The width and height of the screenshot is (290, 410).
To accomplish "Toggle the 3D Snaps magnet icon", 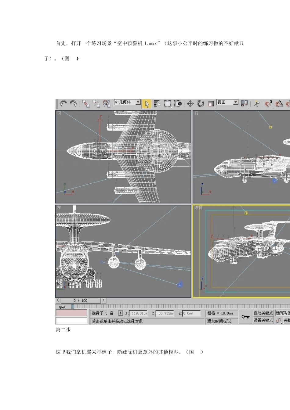I will [x=269, y=104].
